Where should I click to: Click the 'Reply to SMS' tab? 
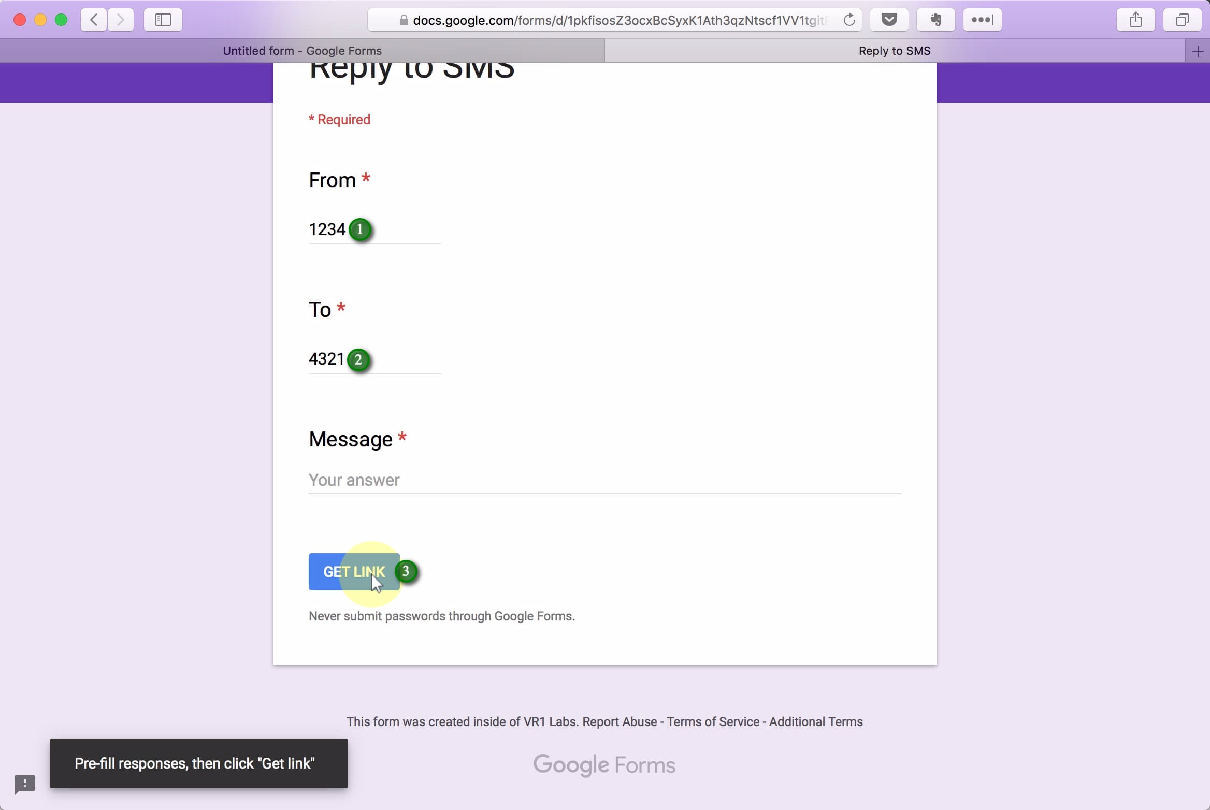coord(895,51)
